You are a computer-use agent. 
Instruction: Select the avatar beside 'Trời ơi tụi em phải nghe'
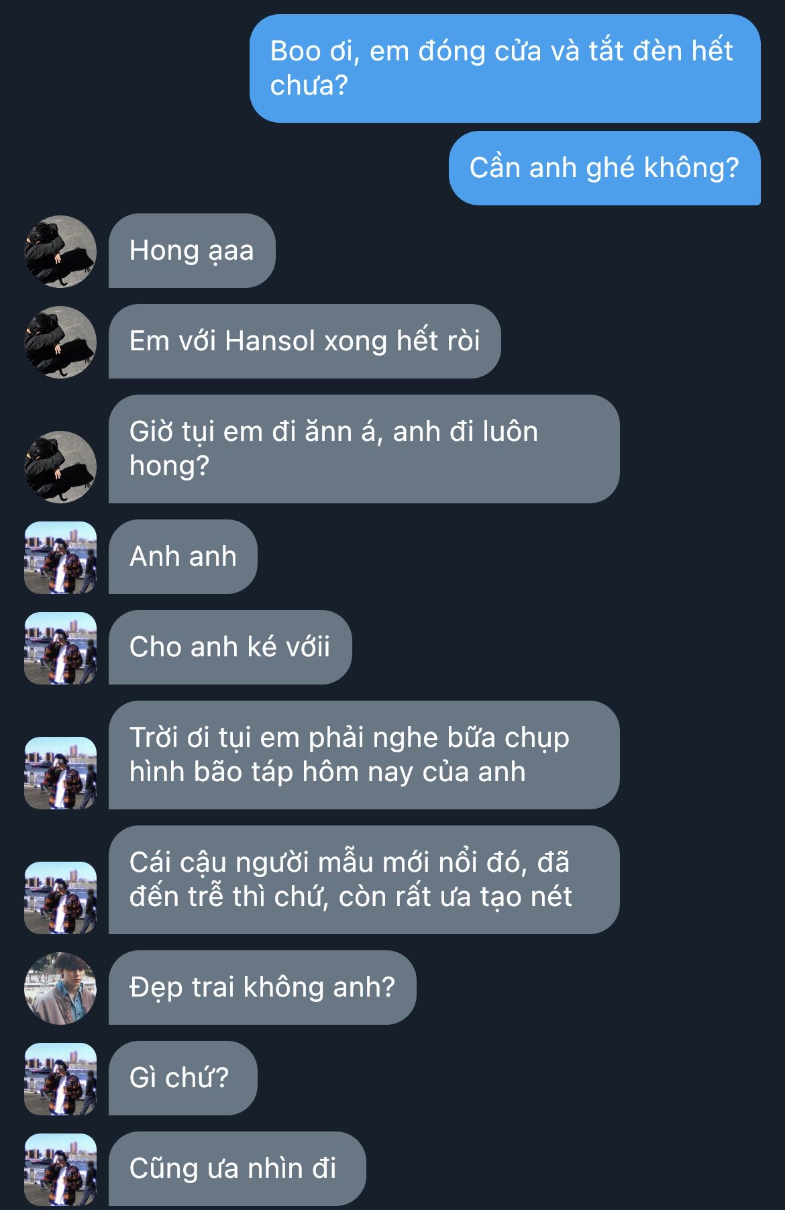click(60, 772)
